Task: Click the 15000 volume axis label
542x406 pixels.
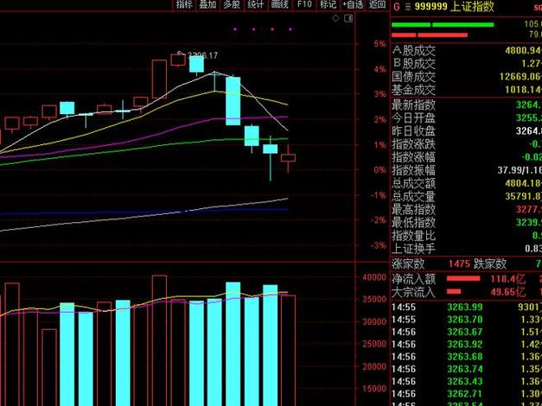Action: point(374,389)
